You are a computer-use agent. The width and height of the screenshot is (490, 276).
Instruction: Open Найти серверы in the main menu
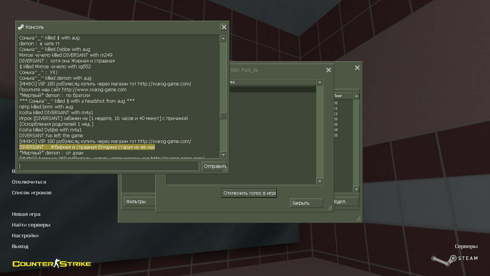coord(31,225)
